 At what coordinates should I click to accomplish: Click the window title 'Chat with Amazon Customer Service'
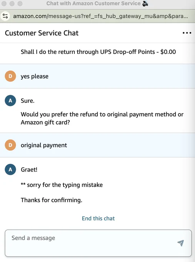[93, 3]
